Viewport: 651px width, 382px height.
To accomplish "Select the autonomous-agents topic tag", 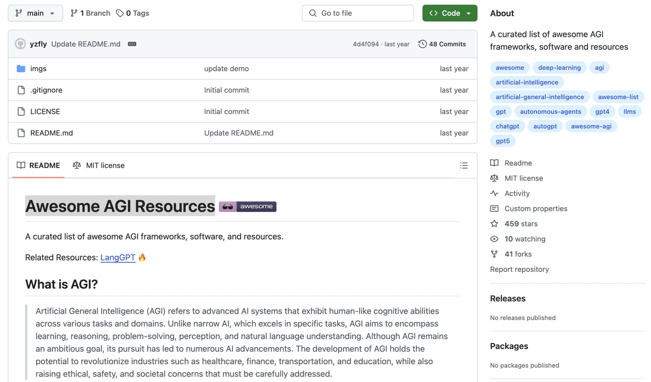I will [x=550, y=112].
